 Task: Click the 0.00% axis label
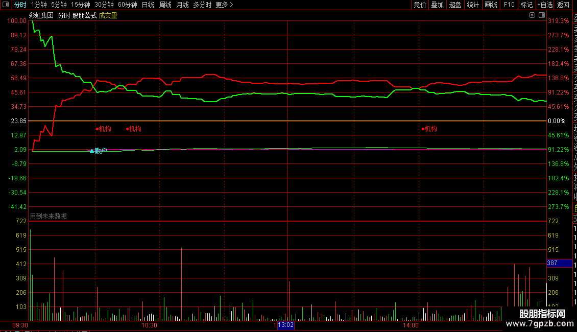[557, 121]
